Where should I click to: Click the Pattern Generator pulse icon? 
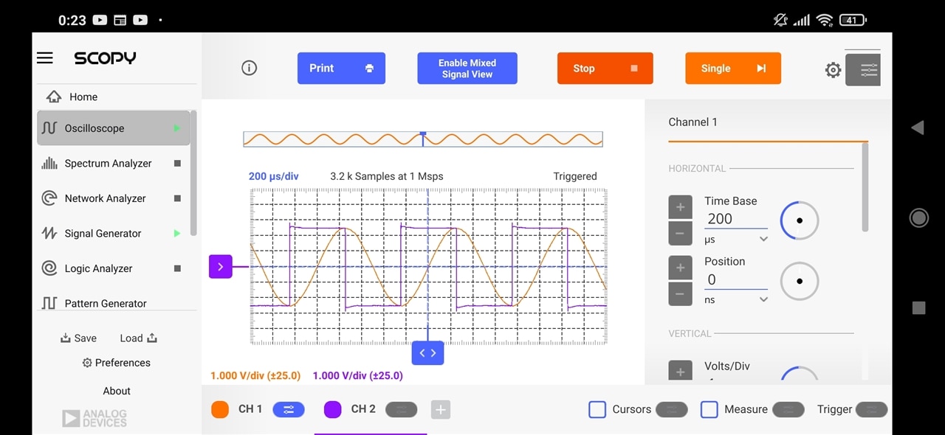point(49,303)
